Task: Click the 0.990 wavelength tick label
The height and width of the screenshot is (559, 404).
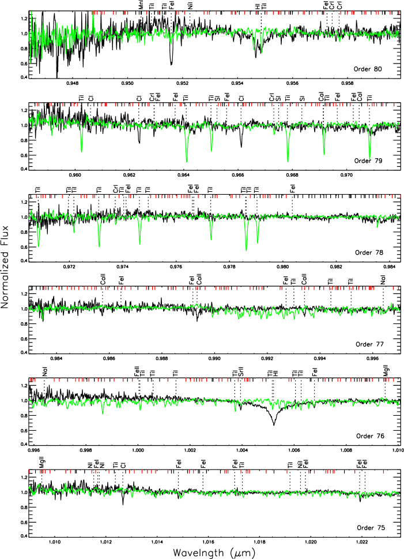Action: tap(214, 359)
